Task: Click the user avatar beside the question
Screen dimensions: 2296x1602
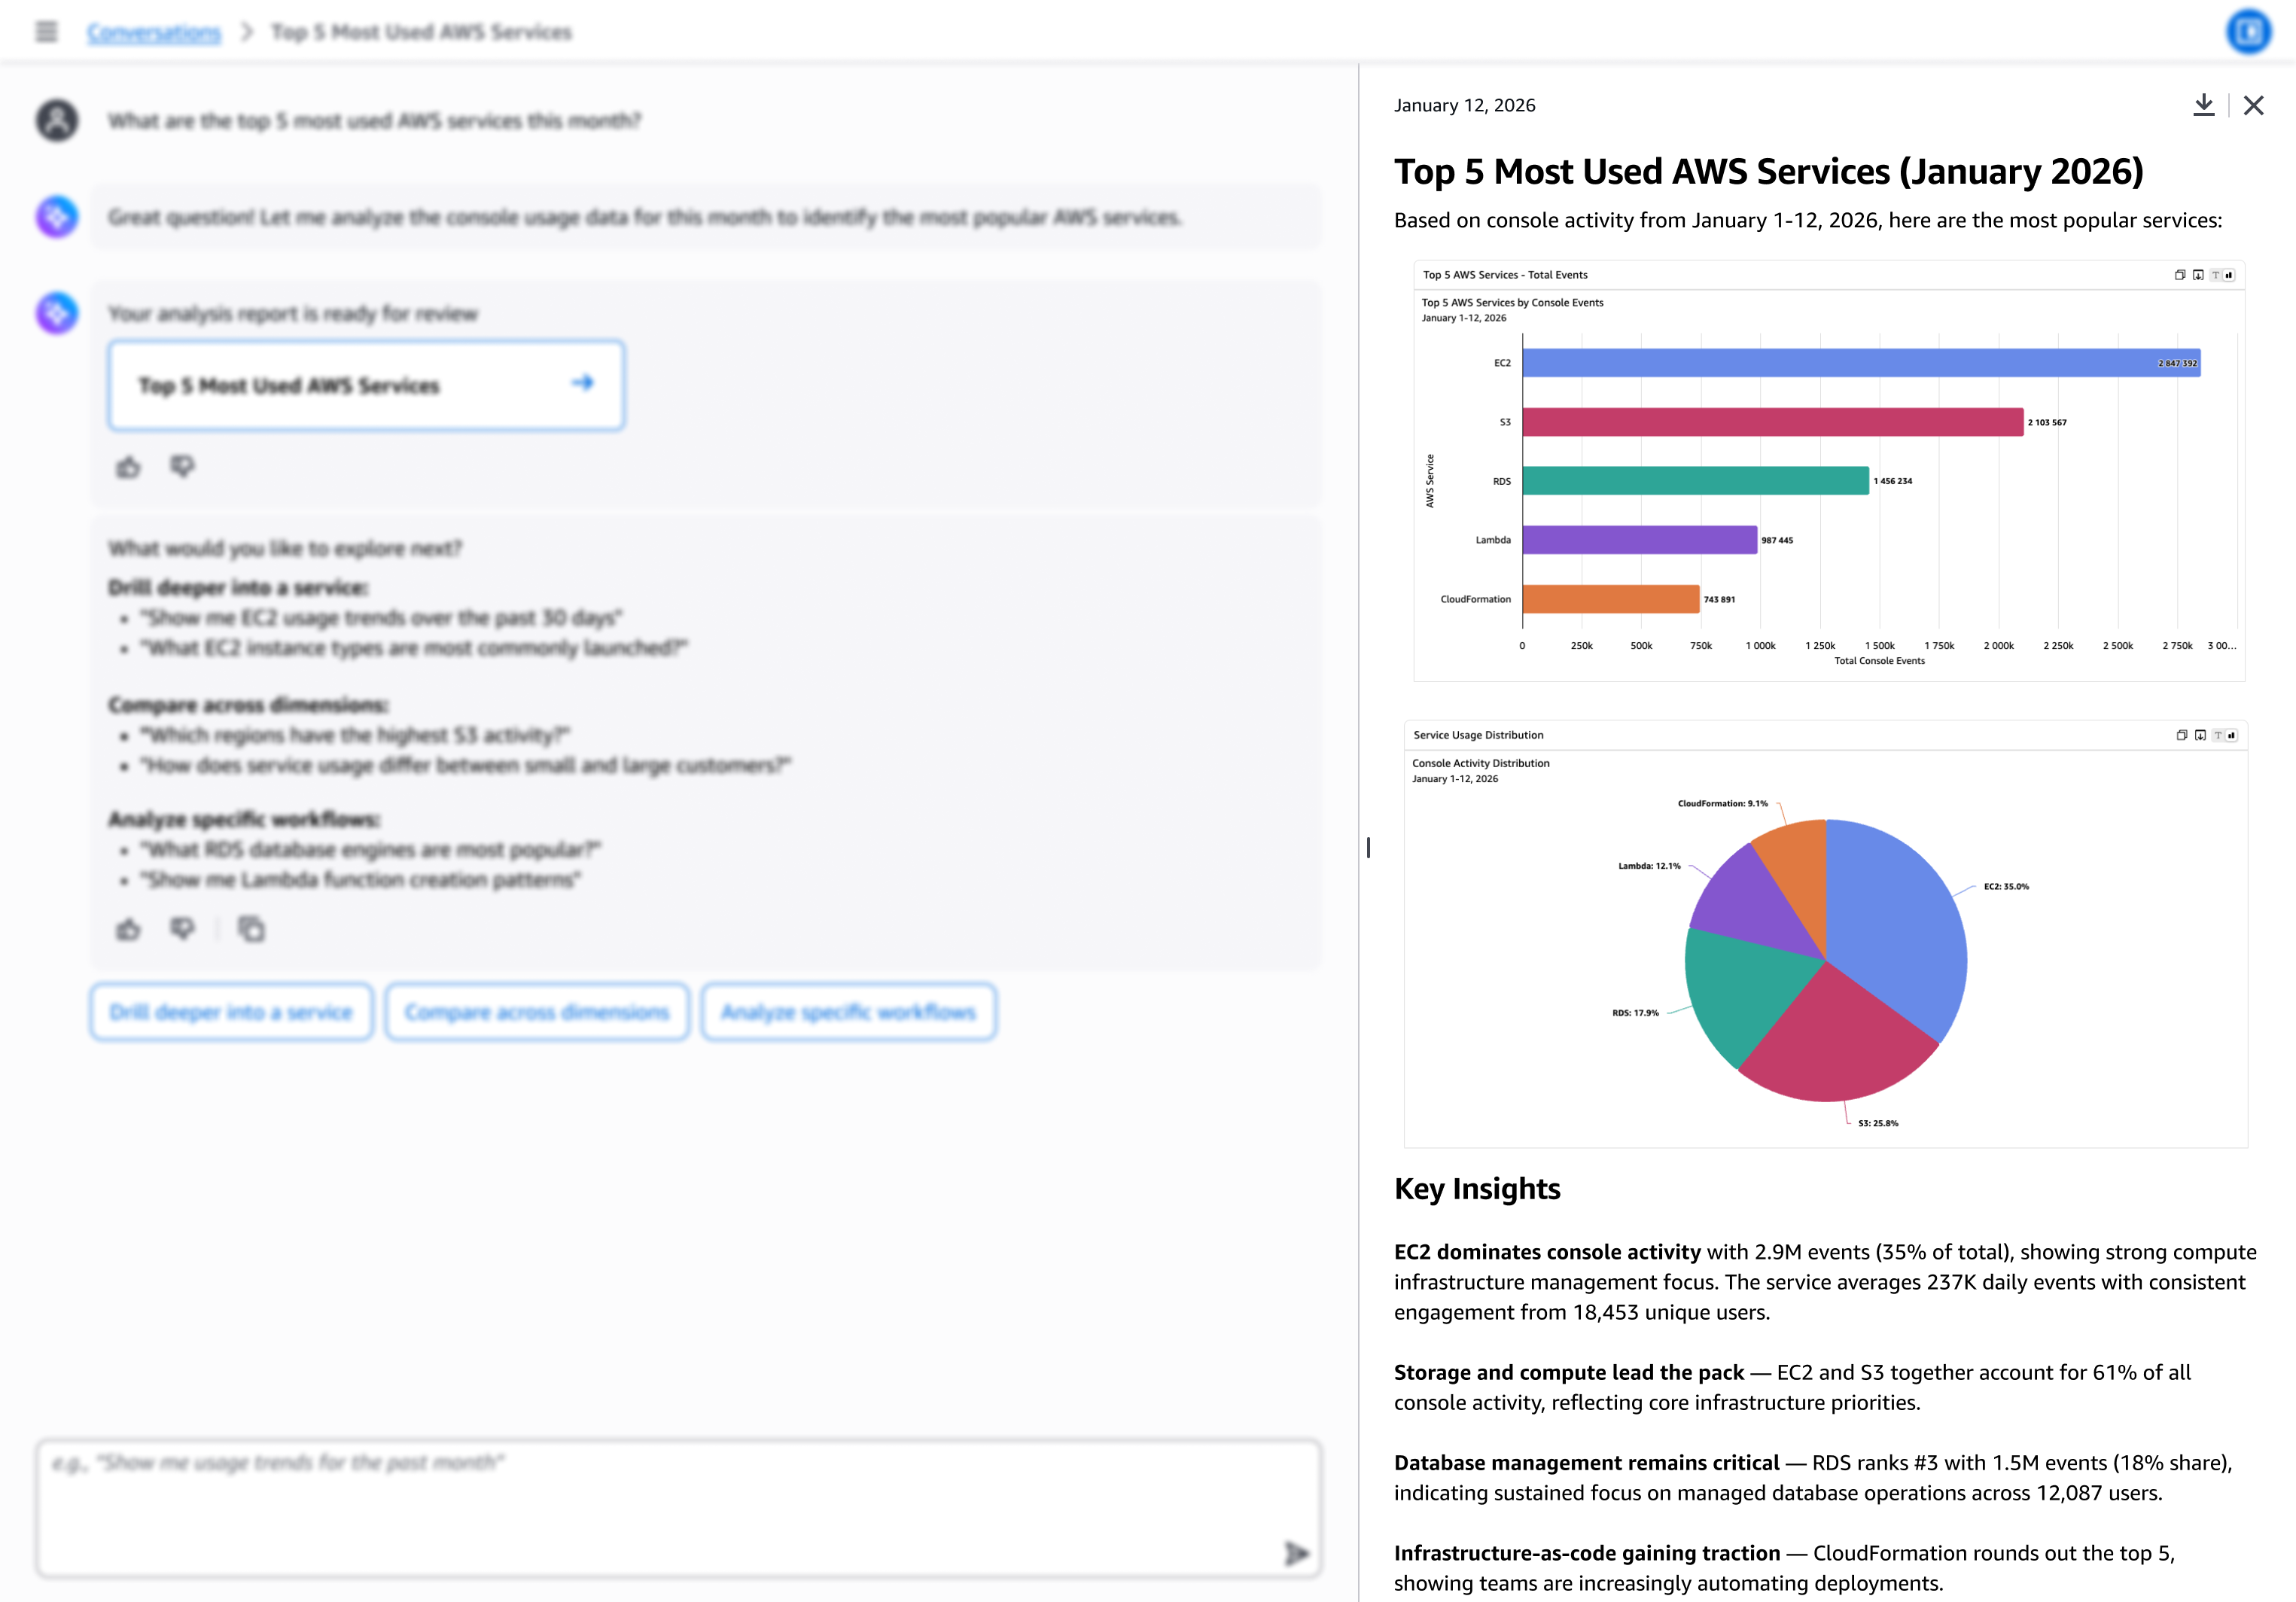Action: pyautogui.click(x=57, y=120)
